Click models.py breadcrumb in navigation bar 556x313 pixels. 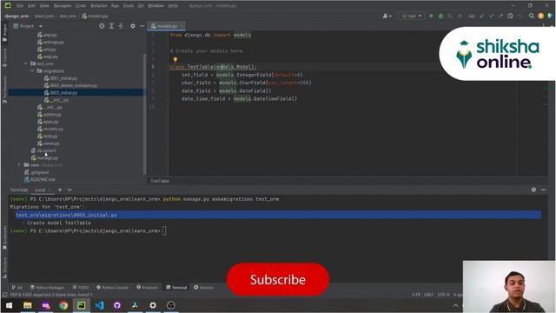[x=95, y=16]
